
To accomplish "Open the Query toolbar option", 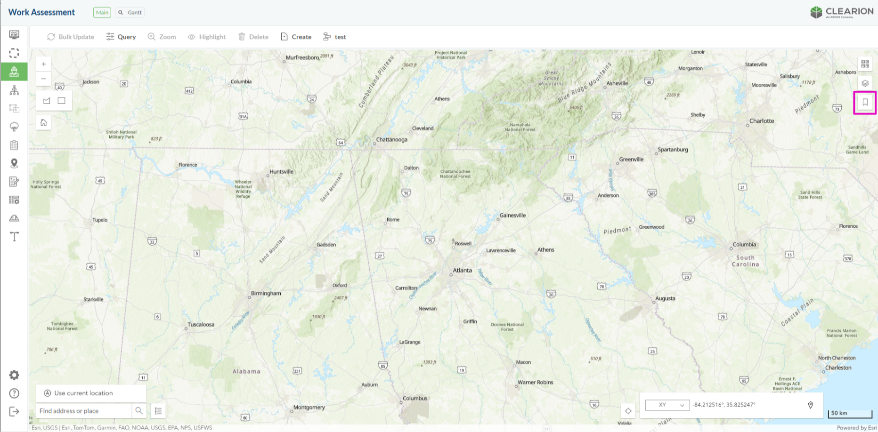I will pyautogui.click(x=121, y=37).
